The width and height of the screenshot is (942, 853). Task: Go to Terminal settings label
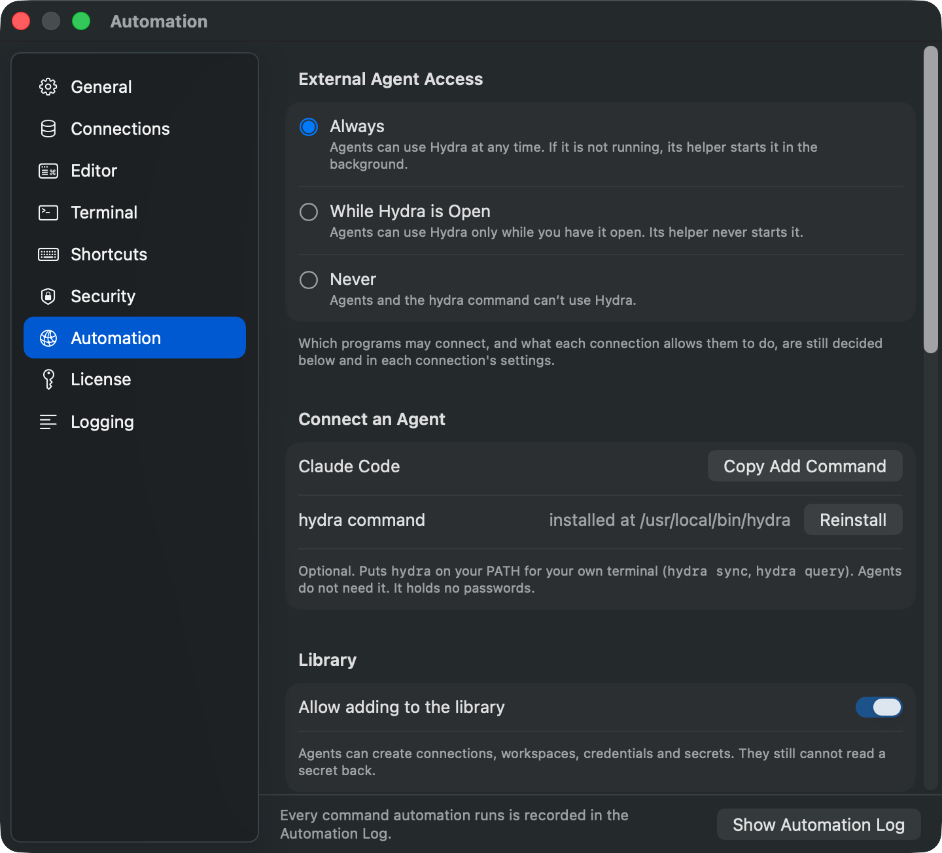click(x=104, y=213)
